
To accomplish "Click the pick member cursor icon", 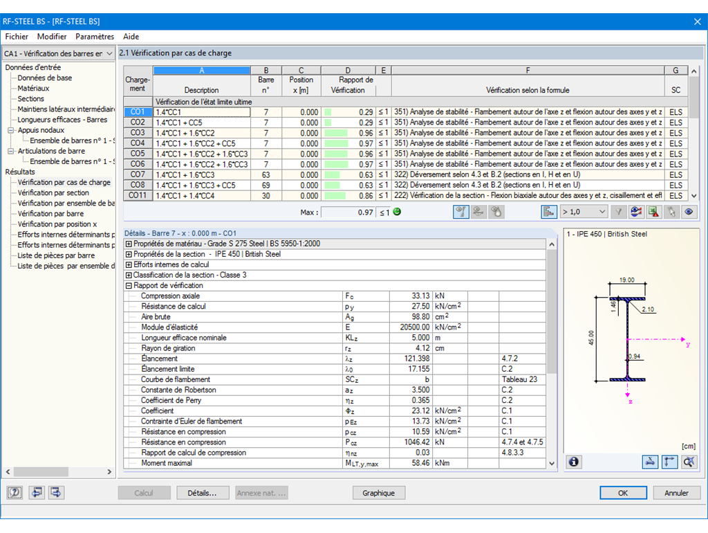I will (x=671, y=212).
